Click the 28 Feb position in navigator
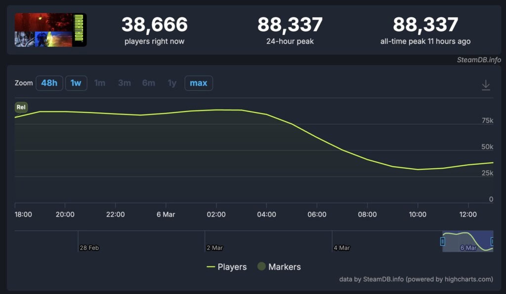The height and width of the screenshot is (294, 506). 89,248
